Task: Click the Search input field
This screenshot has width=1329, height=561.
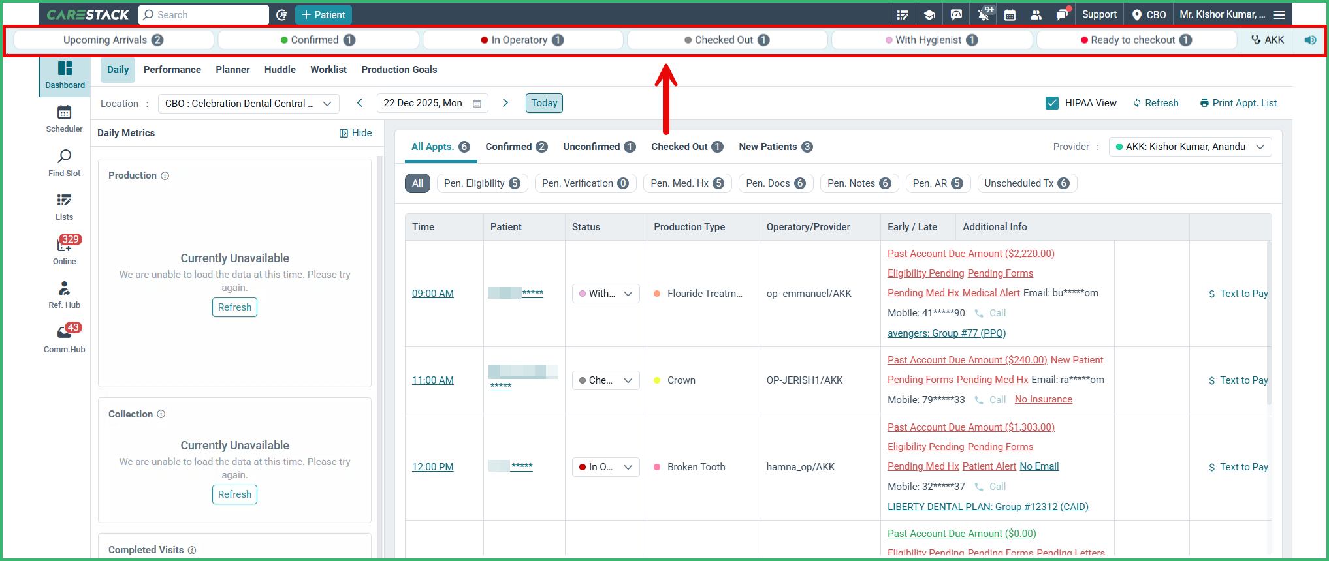Action: (x=204, y=14)
